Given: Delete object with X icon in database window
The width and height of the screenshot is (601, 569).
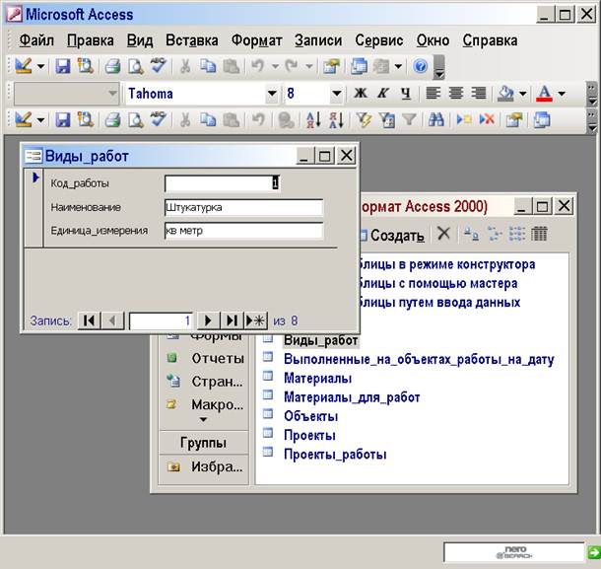Looking at the screenshot, I should pos(443,234).
